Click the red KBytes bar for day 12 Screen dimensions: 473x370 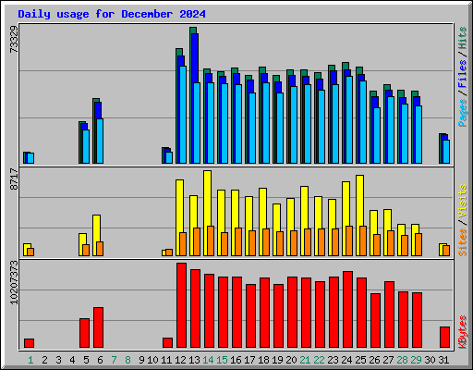pyautogui.click(x=181, y=305)
